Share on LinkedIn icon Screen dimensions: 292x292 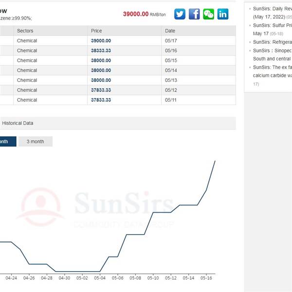click(x=223, y=14)
